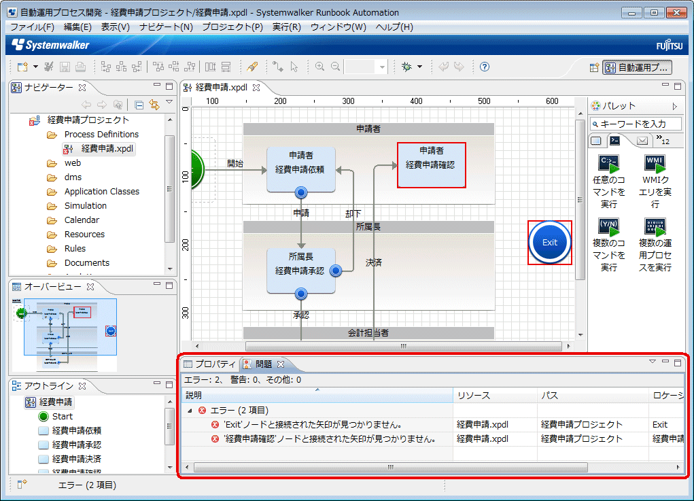The height and width of the screenshot is (501, 694).
Task: Select the 経費申請承認 activity node
Action: [301, 271]
